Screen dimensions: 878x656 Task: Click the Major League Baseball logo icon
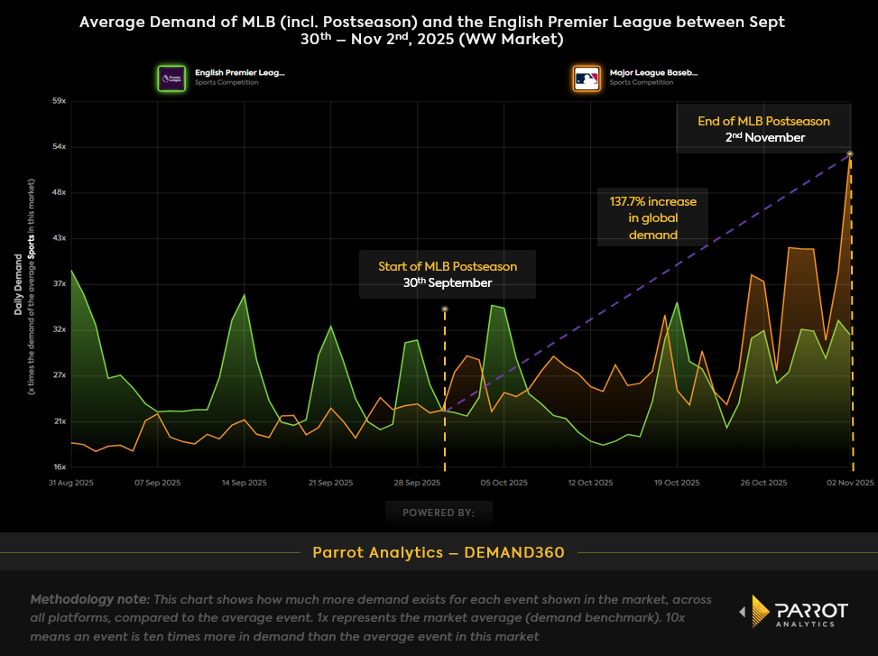[x=586, y=78]
